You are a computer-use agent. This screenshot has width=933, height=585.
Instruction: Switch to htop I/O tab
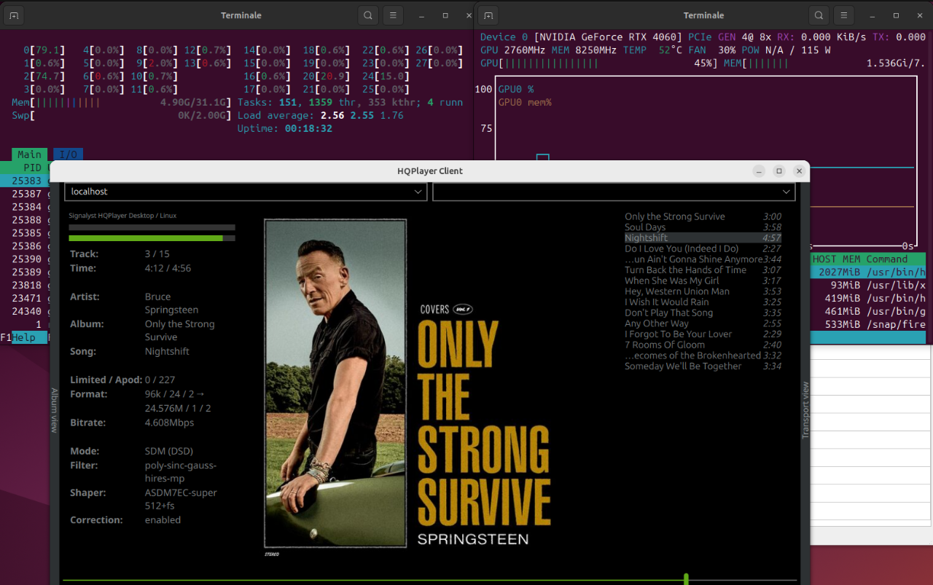click(x=68, y=154)
